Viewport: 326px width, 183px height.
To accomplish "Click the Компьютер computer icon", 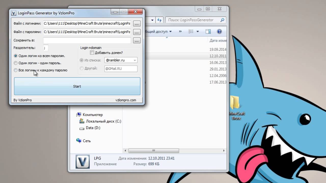I will tap(79, 115).
